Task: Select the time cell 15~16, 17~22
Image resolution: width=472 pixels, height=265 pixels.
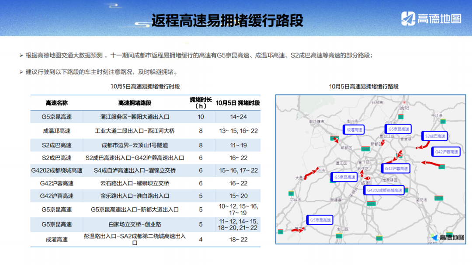Action: point(239,171)
